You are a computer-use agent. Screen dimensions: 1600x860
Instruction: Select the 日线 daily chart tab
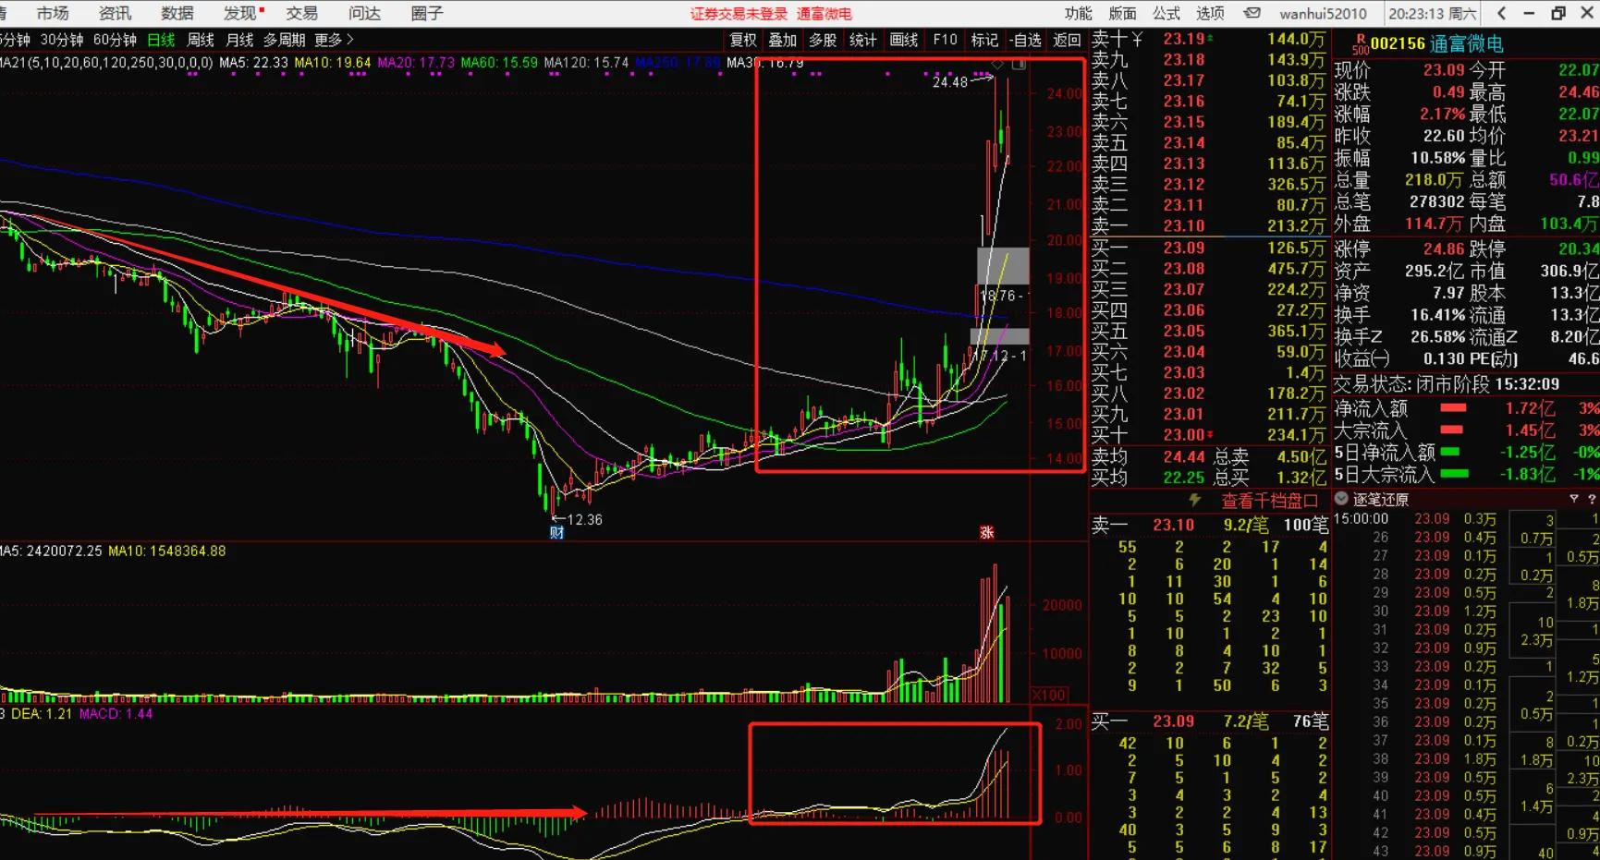tap(161, 40)
